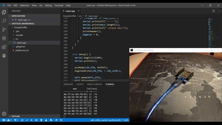The image size is (222, 125).
Task: Open the Debug view in activity bar
Action: coord(4,38)
